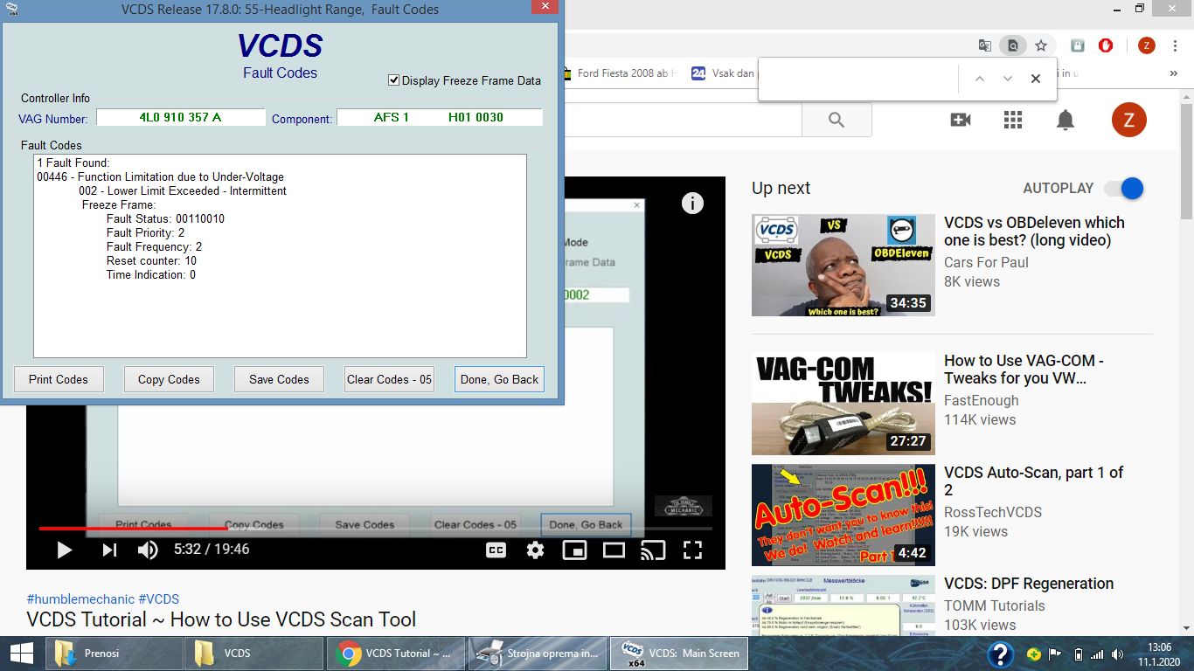Viewport: 1194px width, 671px height.
Task: Uncheck Display Freeze Frame Data
Action: pos(394,80)
